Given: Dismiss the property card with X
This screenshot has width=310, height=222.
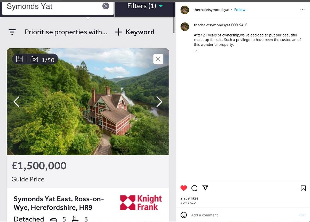Looking at the screenshot, I should [x=158, y=59].
